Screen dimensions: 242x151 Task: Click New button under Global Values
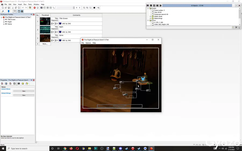[24, 91]
